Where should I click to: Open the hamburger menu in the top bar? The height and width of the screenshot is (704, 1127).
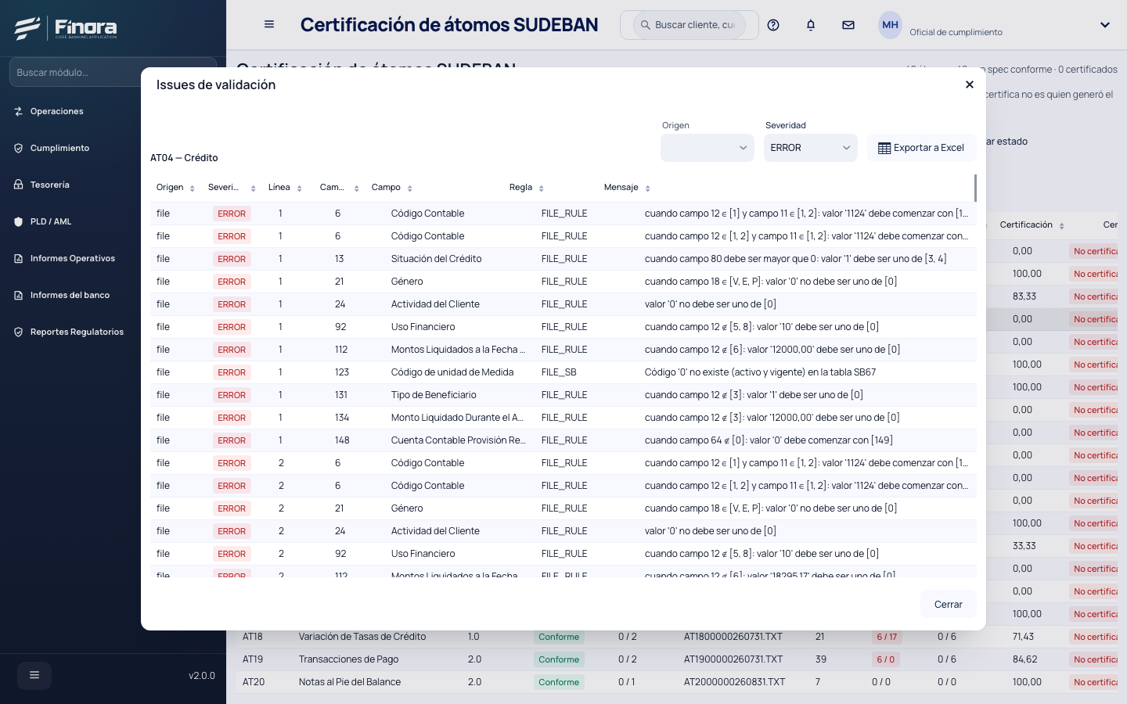point(269,24)
